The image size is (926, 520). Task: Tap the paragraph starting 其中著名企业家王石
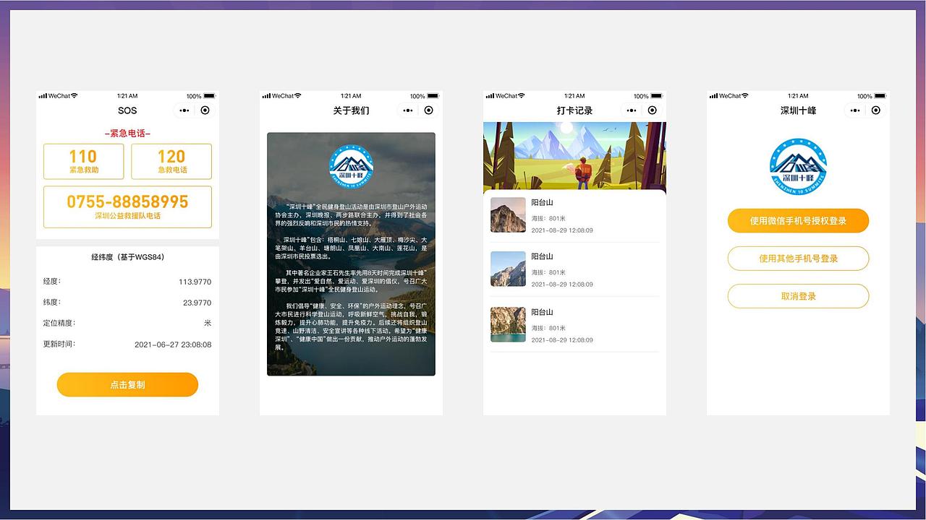[x=351, y=281]
